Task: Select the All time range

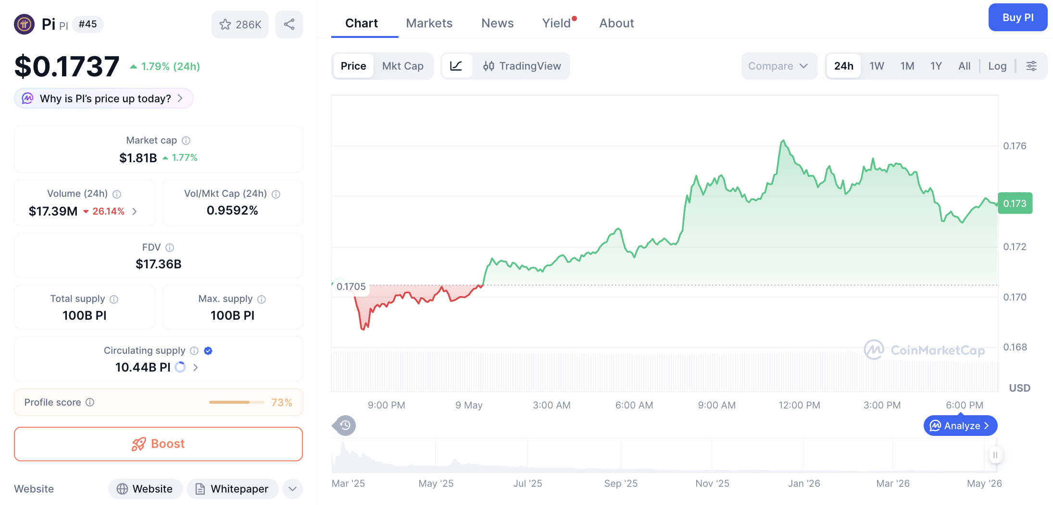Action: click(x=964, y=66)
